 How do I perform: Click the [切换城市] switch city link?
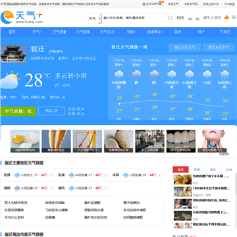(56, 51)
